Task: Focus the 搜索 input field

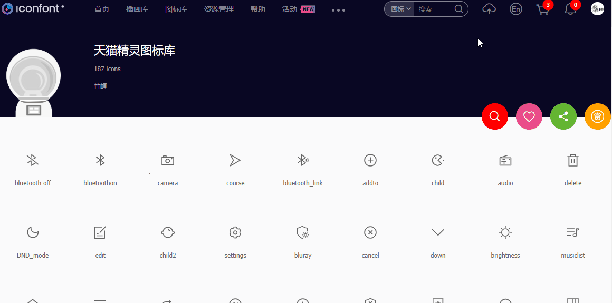Action: pyautogui.click(x=433, y=9)
